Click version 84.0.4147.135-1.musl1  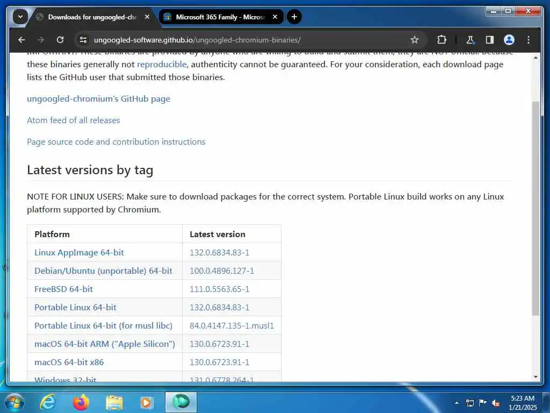click(x=232, y=325)
